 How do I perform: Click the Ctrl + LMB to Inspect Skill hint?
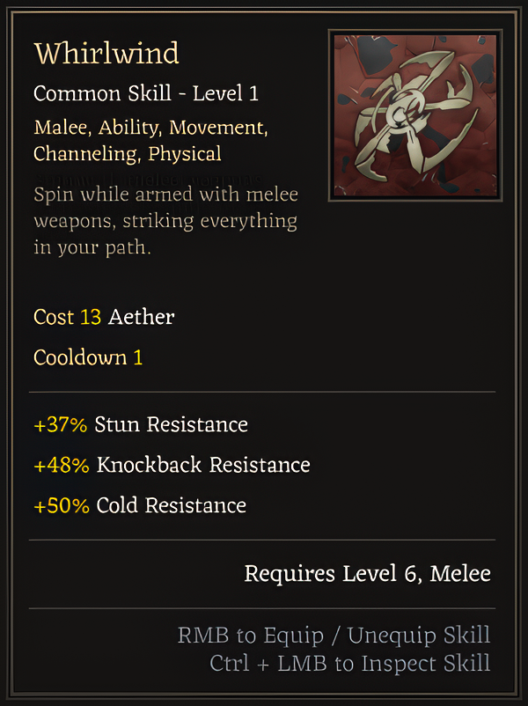tap(349, 663)
